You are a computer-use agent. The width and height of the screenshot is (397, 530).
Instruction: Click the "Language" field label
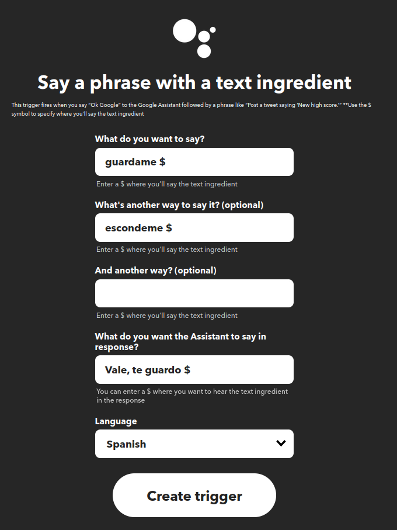coord(116,421)
